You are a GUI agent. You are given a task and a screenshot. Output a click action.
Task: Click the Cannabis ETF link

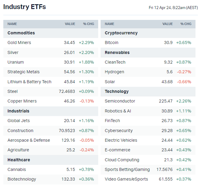17,169
